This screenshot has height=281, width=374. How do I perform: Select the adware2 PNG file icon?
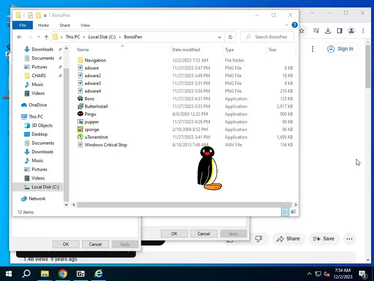tap(80, 75)
